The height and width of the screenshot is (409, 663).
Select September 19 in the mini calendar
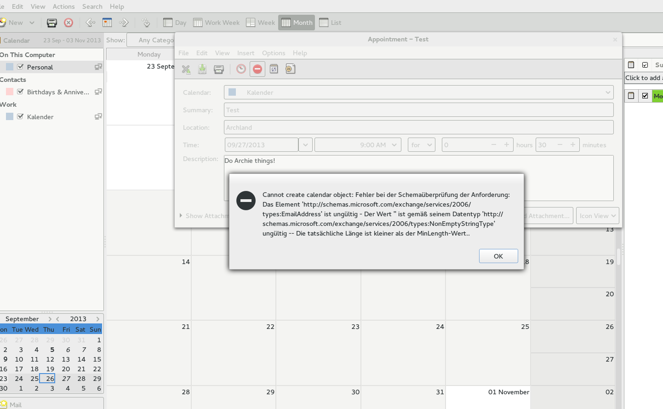coord(50,369)
